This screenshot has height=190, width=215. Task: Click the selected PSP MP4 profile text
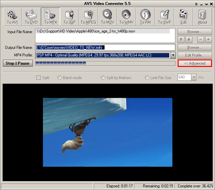tap(103, 55)
